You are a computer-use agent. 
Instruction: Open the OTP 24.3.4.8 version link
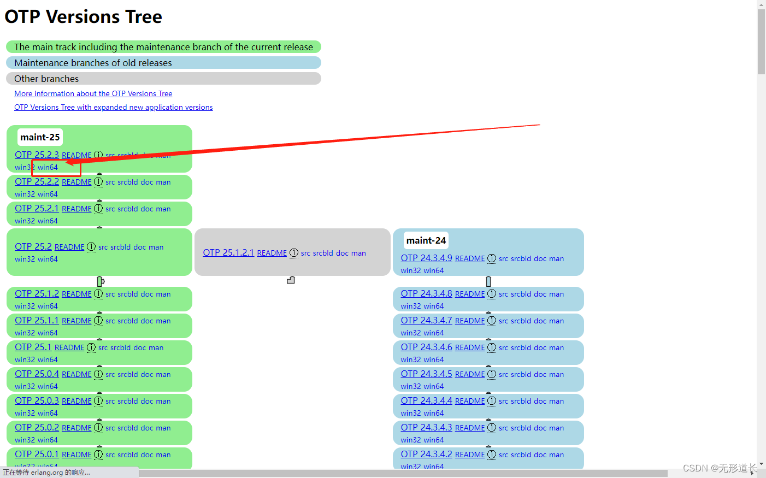(x=426, y=294)
